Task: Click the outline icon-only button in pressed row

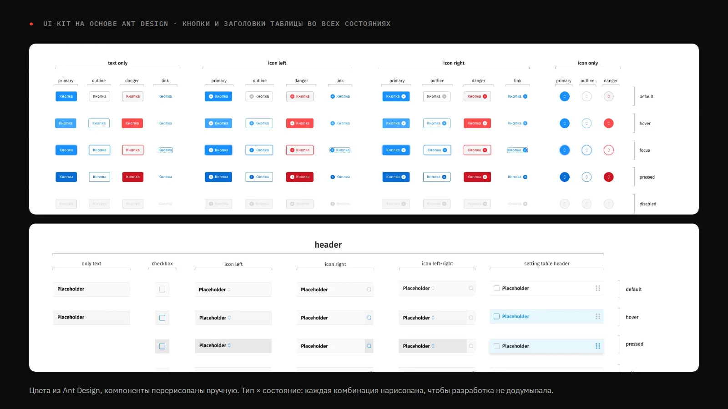Action: [x=587, y=177]
